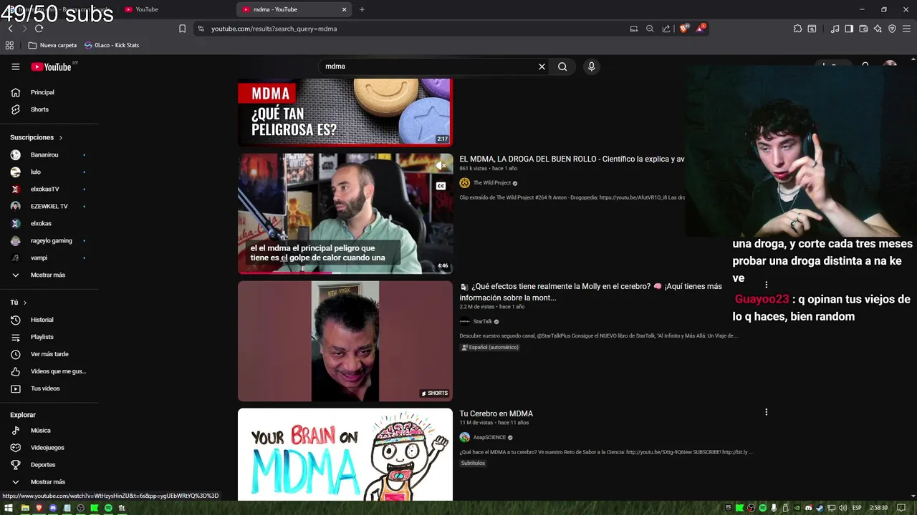Close the mdma - YouTube tab

point(344,9)
